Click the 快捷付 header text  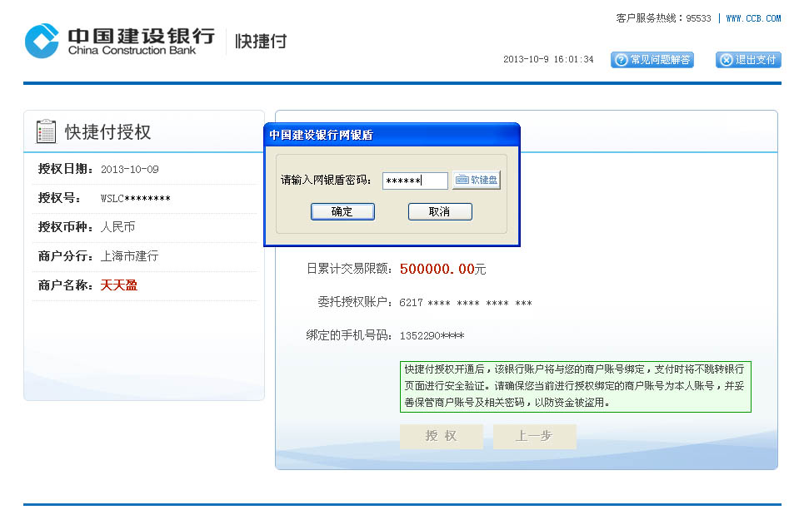[x=261, y=41]
